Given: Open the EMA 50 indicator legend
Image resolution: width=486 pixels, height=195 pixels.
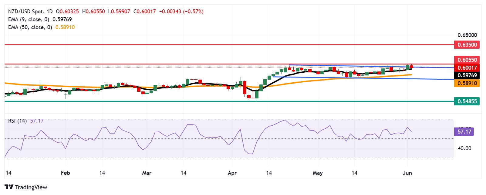Looking at the screenshot, I should click(40, 27).
